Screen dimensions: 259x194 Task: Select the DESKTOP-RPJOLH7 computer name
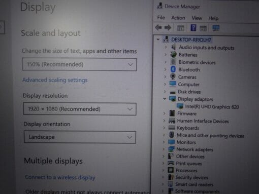[191, 40]
